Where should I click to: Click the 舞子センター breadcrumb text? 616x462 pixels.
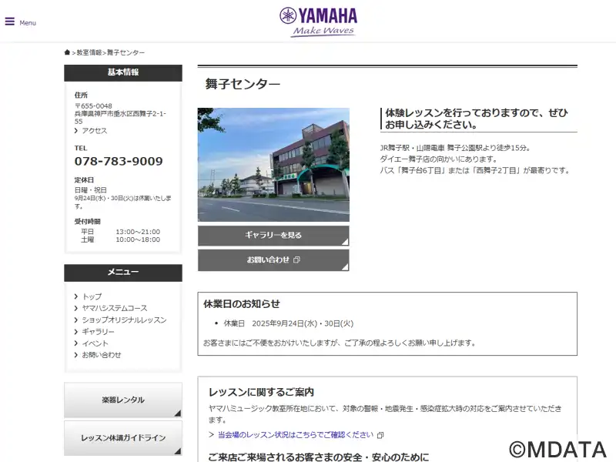coord(126,52)
